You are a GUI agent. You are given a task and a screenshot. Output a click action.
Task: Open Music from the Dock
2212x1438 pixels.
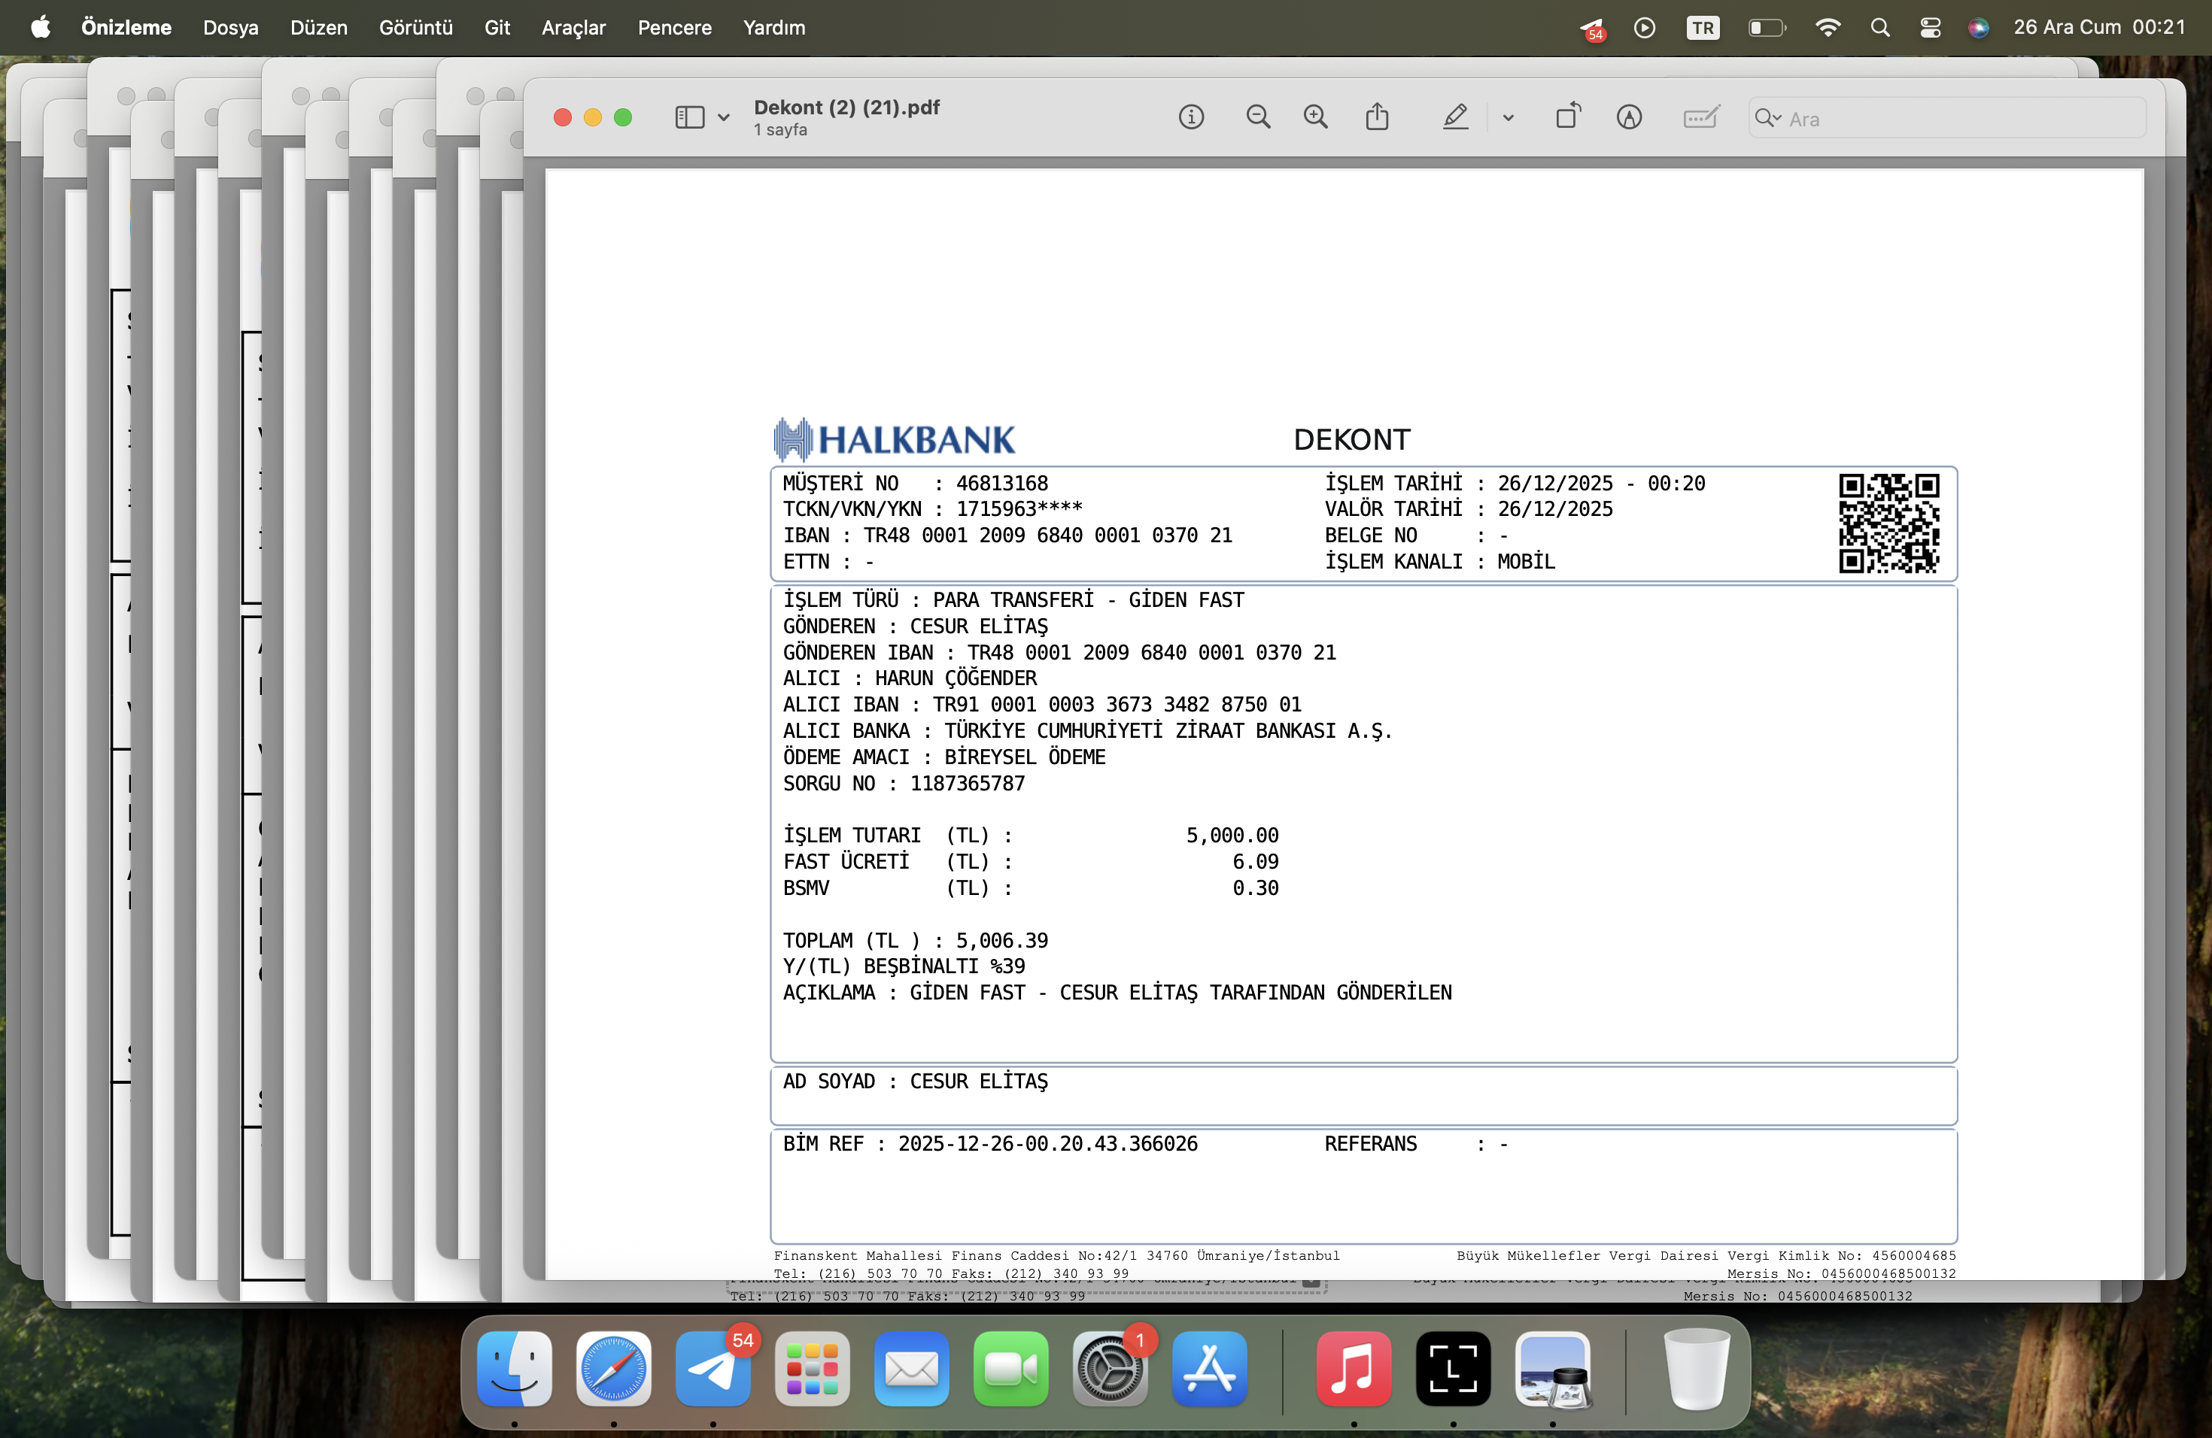(x=1354, y=1368)
